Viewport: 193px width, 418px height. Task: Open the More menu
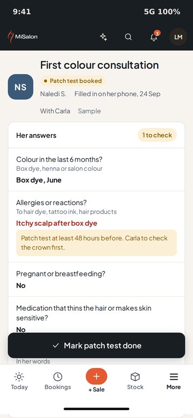[x=173, y=382]
